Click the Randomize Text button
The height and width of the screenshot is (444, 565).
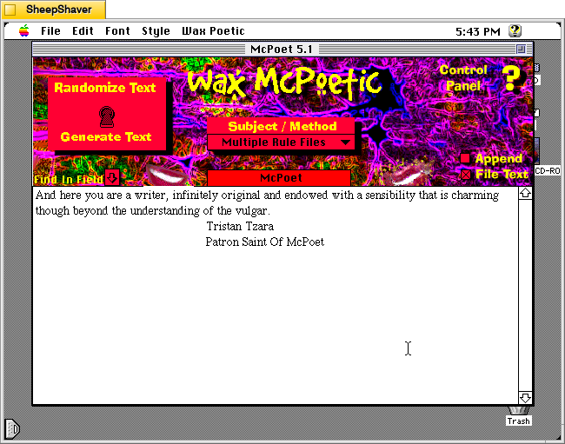(105, 88)
